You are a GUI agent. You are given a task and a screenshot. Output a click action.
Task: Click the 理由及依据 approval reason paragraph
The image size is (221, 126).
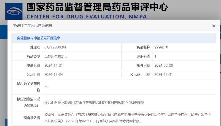tap(127, 118)
